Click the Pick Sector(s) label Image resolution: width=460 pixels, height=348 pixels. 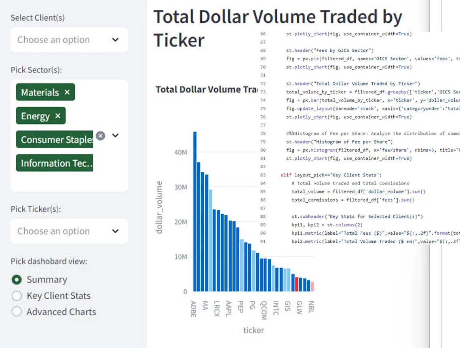(36, 70)
